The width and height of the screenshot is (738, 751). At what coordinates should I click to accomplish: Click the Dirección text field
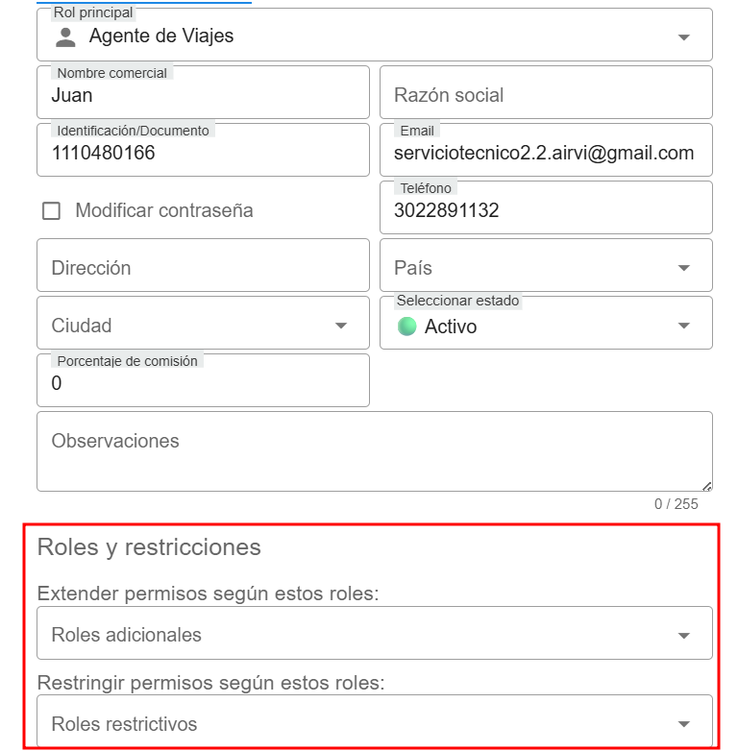[x=202, y=268]
